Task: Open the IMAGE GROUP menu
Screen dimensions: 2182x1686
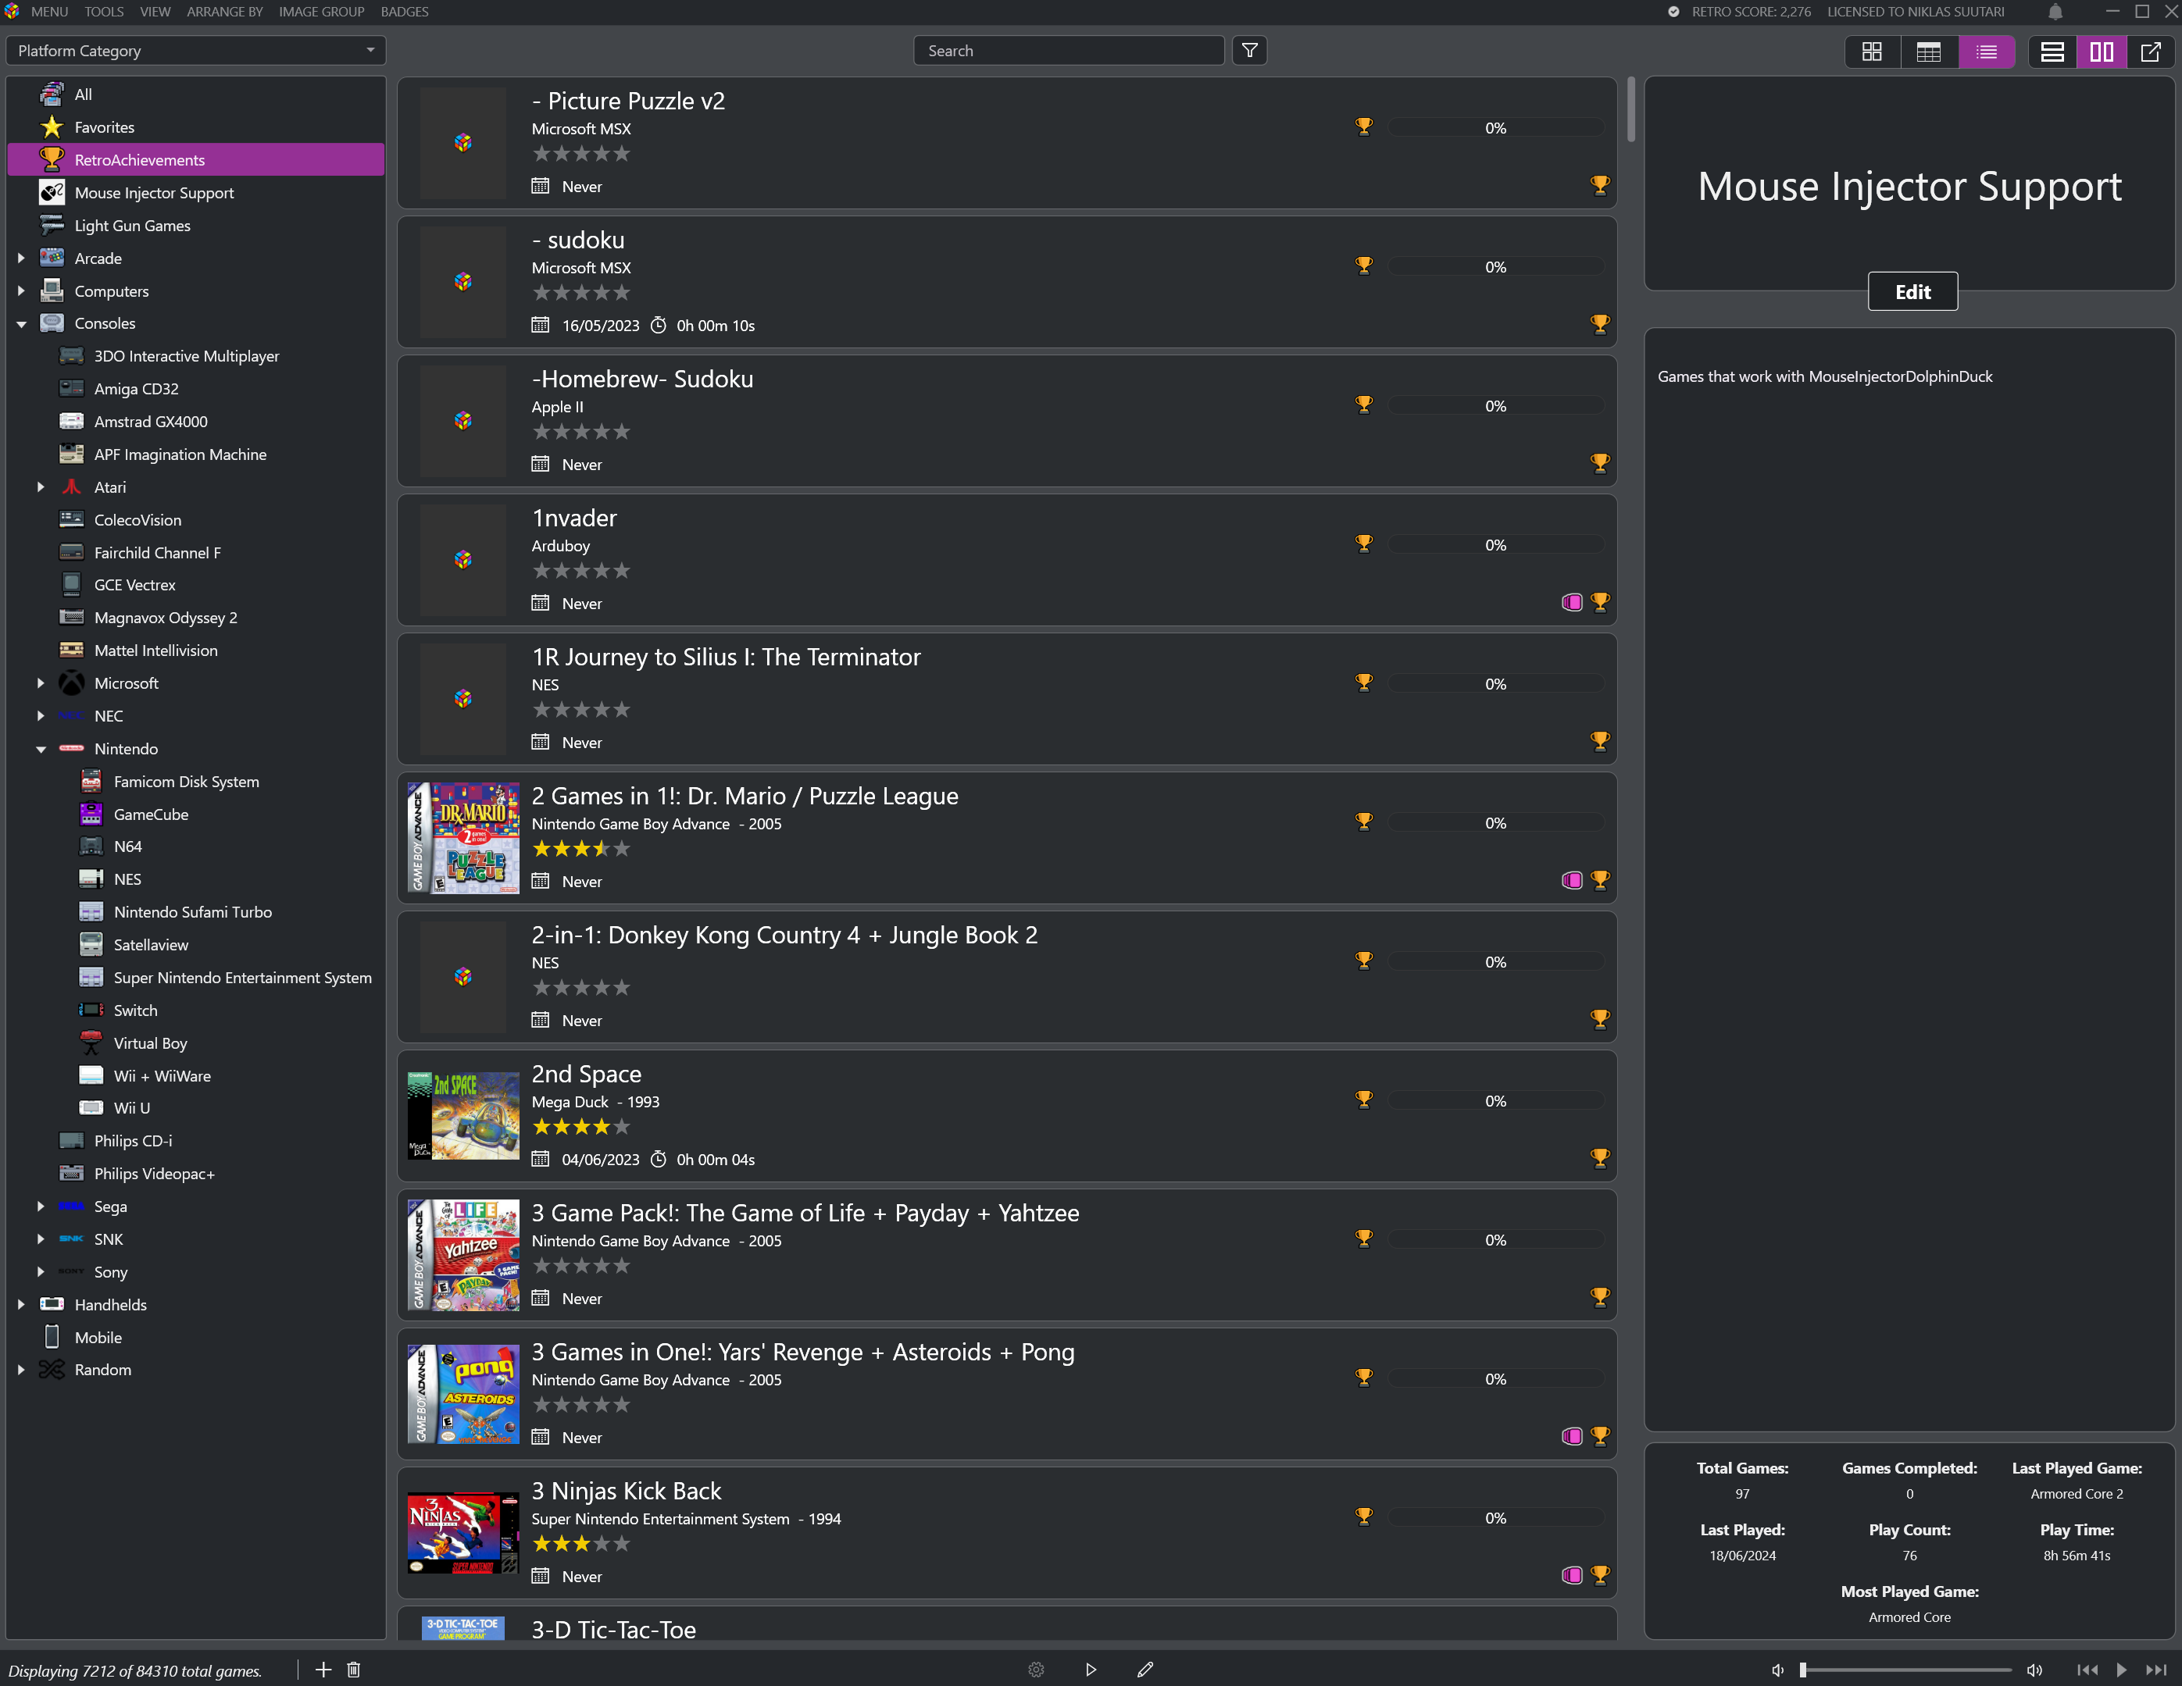Action: tap(322, 12)
